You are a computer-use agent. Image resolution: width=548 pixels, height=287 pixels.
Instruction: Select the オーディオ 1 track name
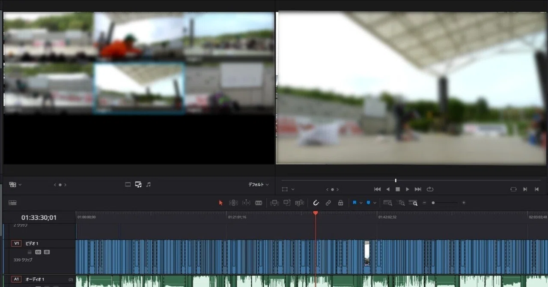pos(35,279)
